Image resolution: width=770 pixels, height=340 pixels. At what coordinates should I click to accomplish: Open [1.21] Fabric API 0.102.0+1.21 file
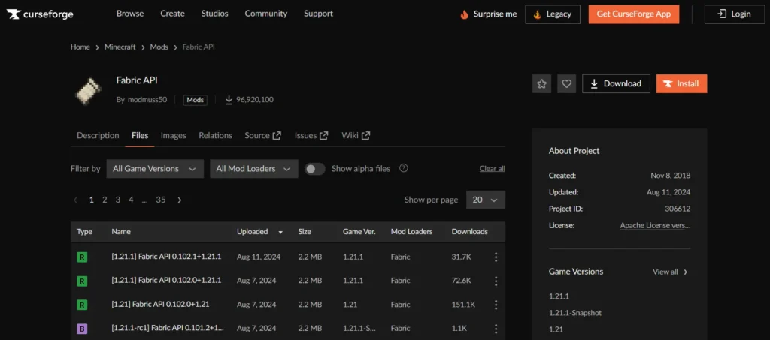pyautogui.click(x=161, y=304)
